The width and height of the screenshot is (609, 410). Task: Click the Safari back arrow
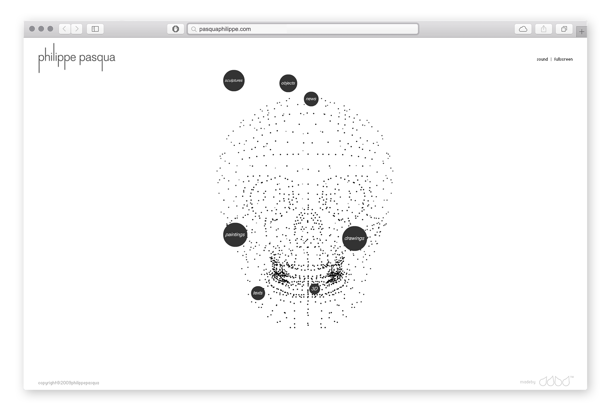pyautogui.click(x=65, y=29)
